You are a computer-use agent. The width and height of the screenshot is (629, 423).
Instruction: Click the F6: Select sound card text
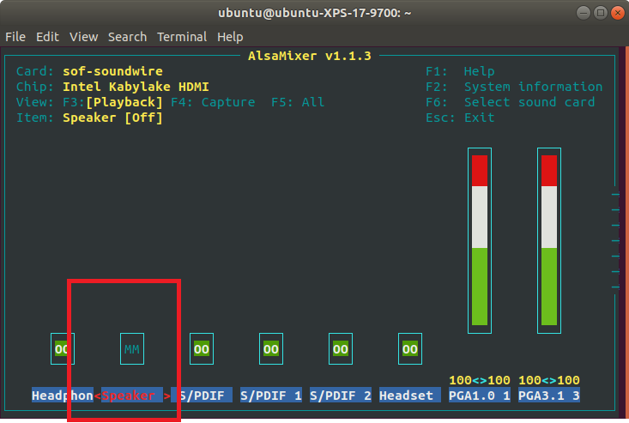pyautogui.click(x=511, y=102)
